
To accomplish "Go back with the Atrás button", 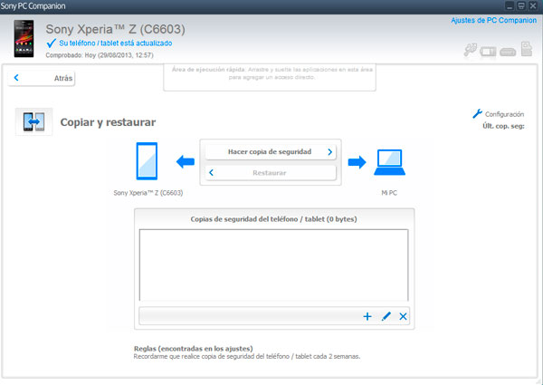I will point(42,78).
